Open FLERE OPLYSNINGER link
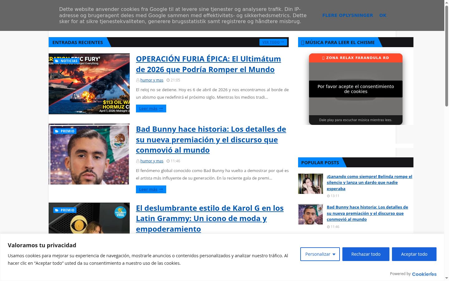Image resolution: width=449 pixels, height=281 pixels. click(x=347, y=15)
